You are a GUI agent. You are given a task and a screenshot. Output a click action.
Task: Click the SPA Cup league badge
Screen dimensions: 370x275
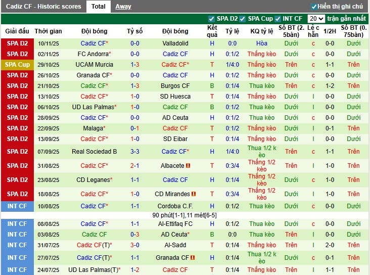(x=17, y=65)
